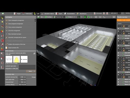Select the green 3D view icon
130x98 pixels.
pos(85,17)
